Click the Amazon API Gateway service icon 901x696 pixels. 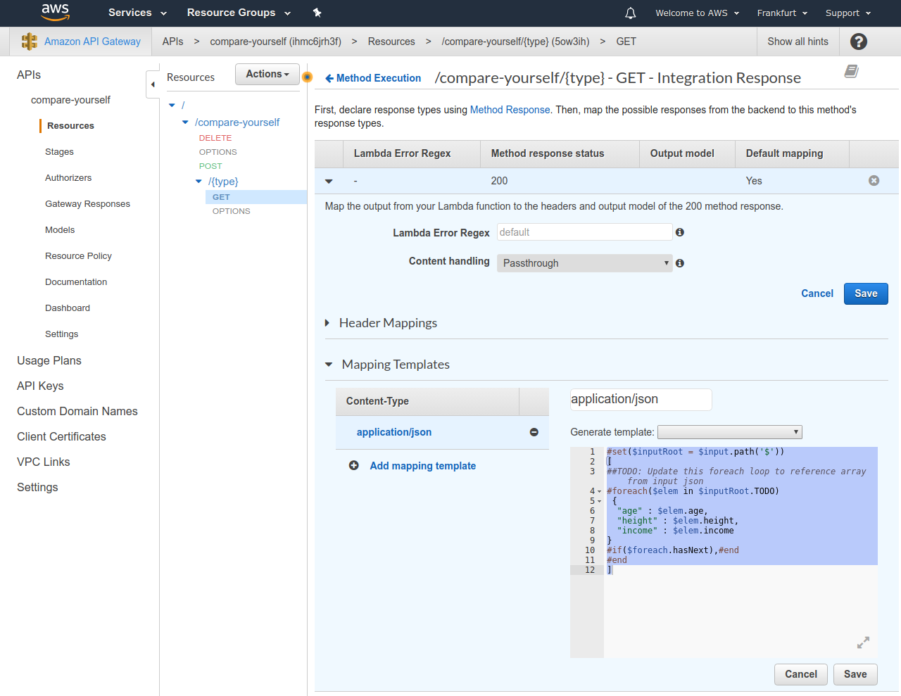point(30,42)
